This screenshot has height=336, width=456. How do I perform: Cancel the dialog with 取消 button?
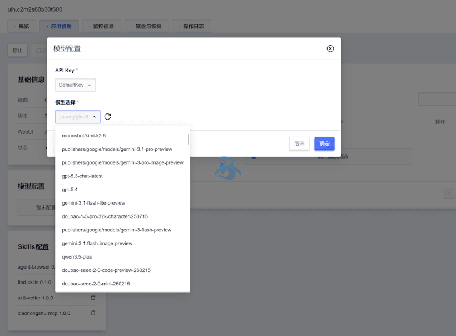(x=299, y=144)
